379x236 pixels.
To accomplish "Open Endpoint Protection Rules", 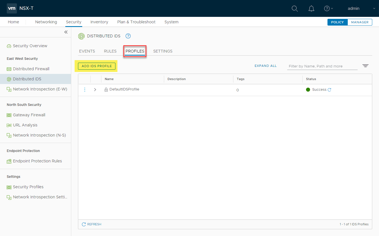I will pos(37,161).
